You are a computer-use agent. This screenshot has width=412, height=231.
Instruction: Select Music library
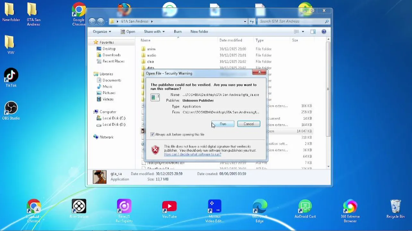coord(107,87)
